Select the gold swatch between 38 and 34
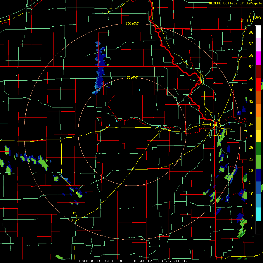263x263 pixels. coord(258,124)
